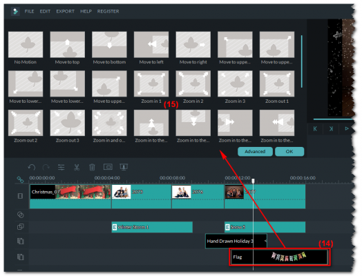Select the 3073 photo clip
This screenshot has width=362, height=276.
(x=142, y=197)
